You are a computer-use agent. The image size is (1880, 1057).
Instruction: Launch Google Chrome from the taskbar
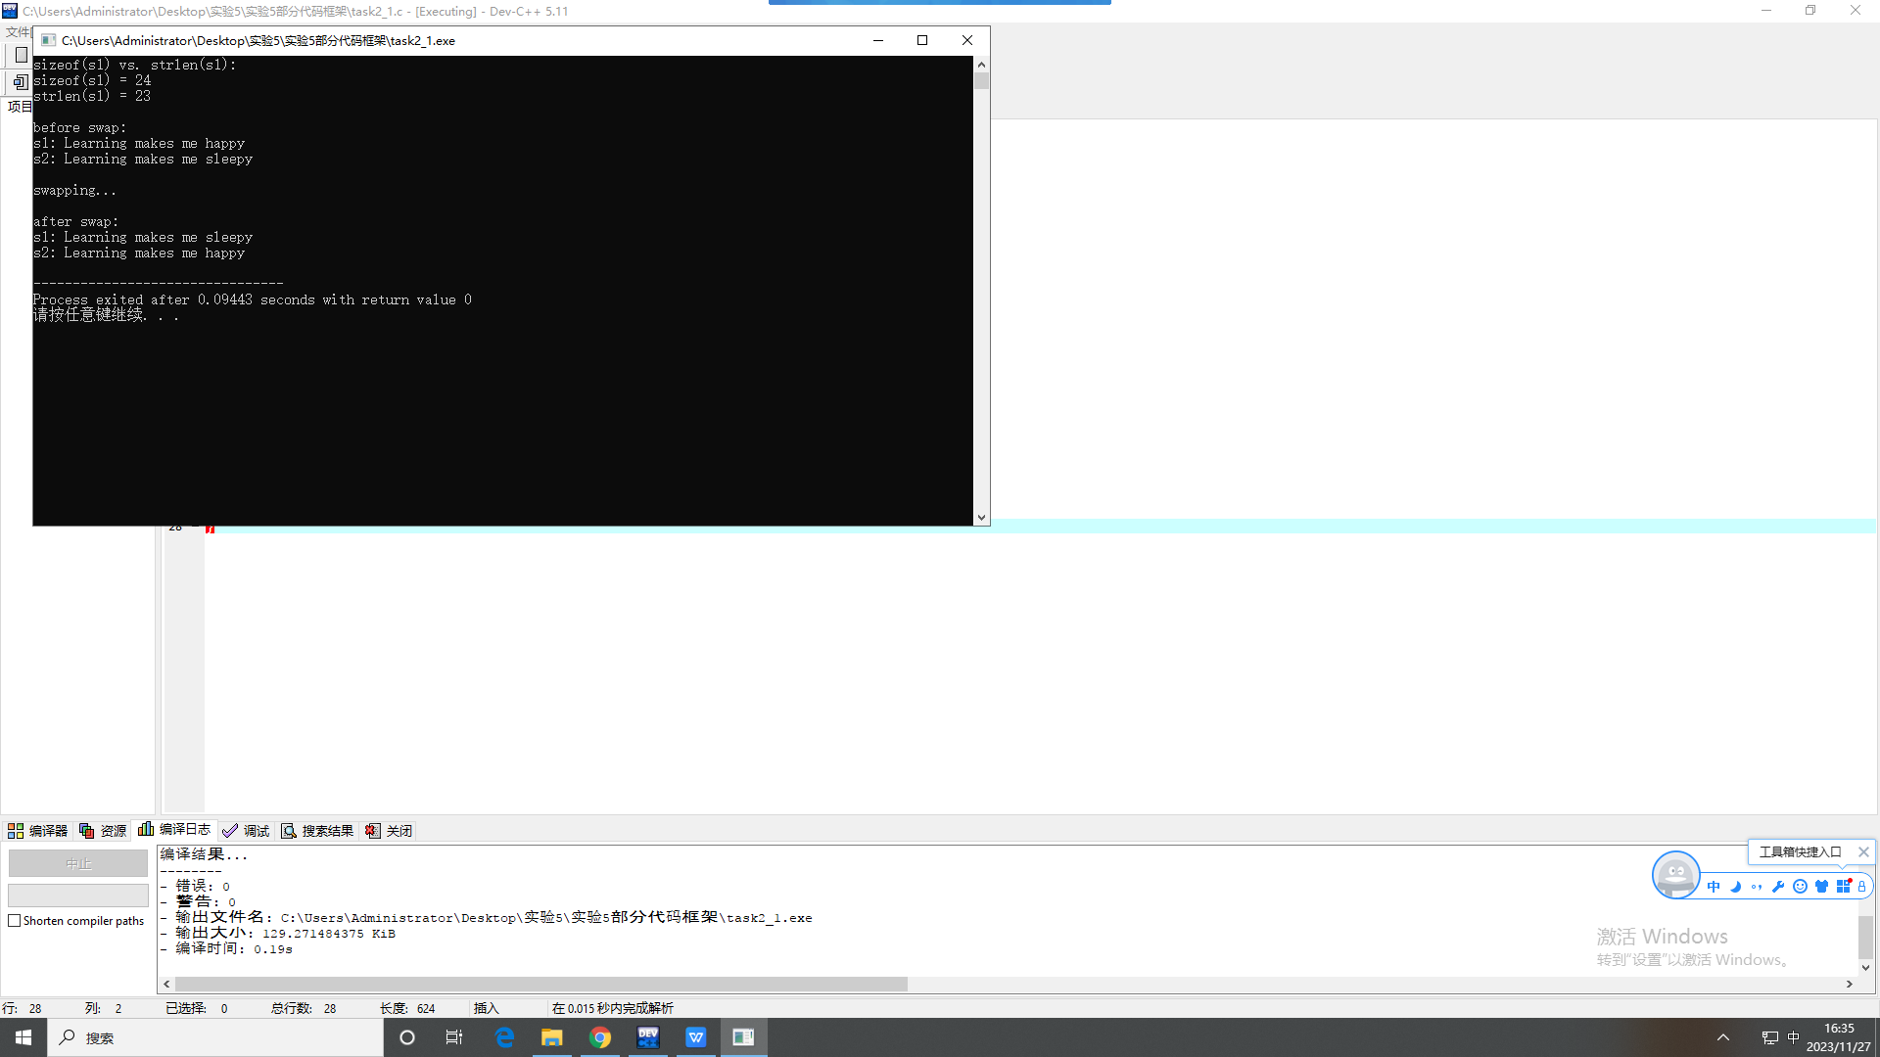click(x=600, y=1037)
